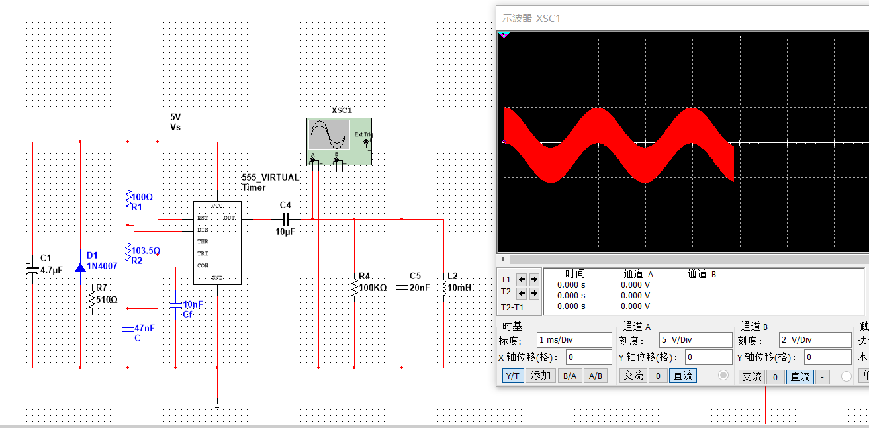The image size is (869, 428).
Task: Click channel A Y轴位移 field
Action: tap(708, 357)
